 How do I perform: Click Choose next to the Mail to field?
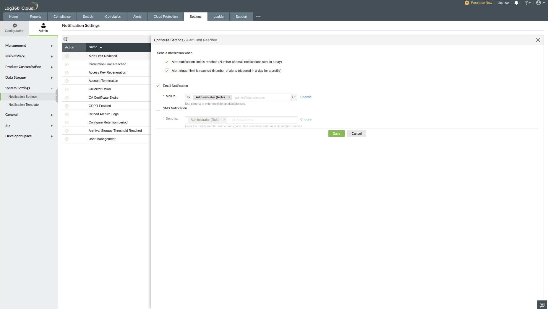[x=306, y=97]
